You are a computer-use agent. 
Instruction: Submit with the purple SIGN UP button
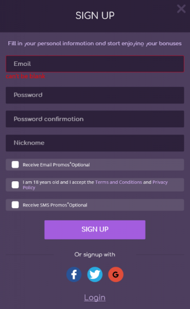click(95, 230)
